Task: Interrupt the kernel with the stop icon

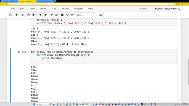Action: (x=62, y=15)
